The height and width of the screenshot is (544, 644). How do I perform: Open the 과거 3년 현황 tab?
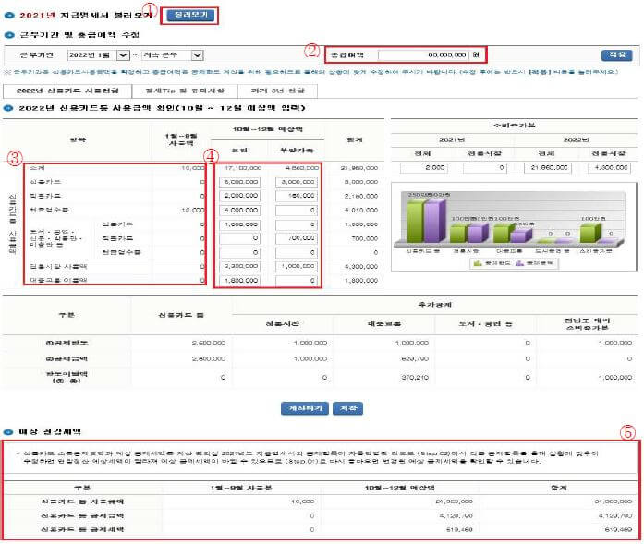coord(277,91)
